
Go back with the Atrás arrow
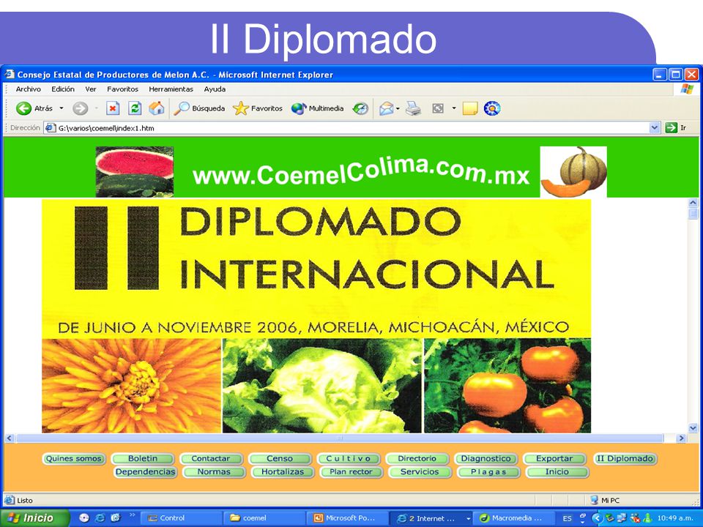pyautogui.click(x=34, y=108)
